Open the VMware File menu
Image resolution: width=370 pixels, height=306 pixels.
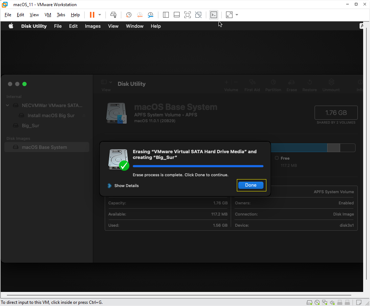tap(8, 15)
